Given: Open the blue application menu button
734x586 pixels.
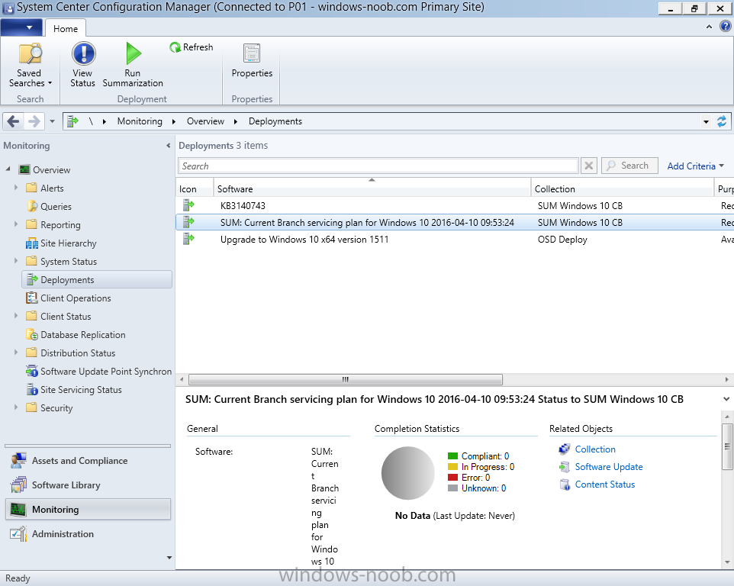Looking at the screenshot, I should (x=21, y=27).
